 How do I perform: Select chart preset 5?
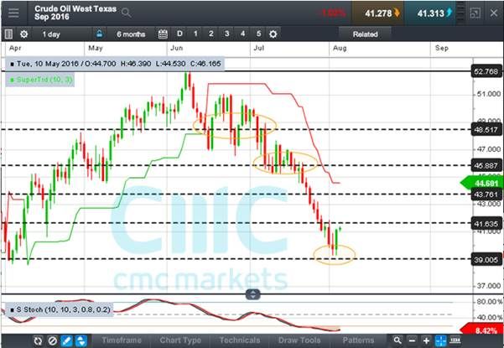(258, 34)
